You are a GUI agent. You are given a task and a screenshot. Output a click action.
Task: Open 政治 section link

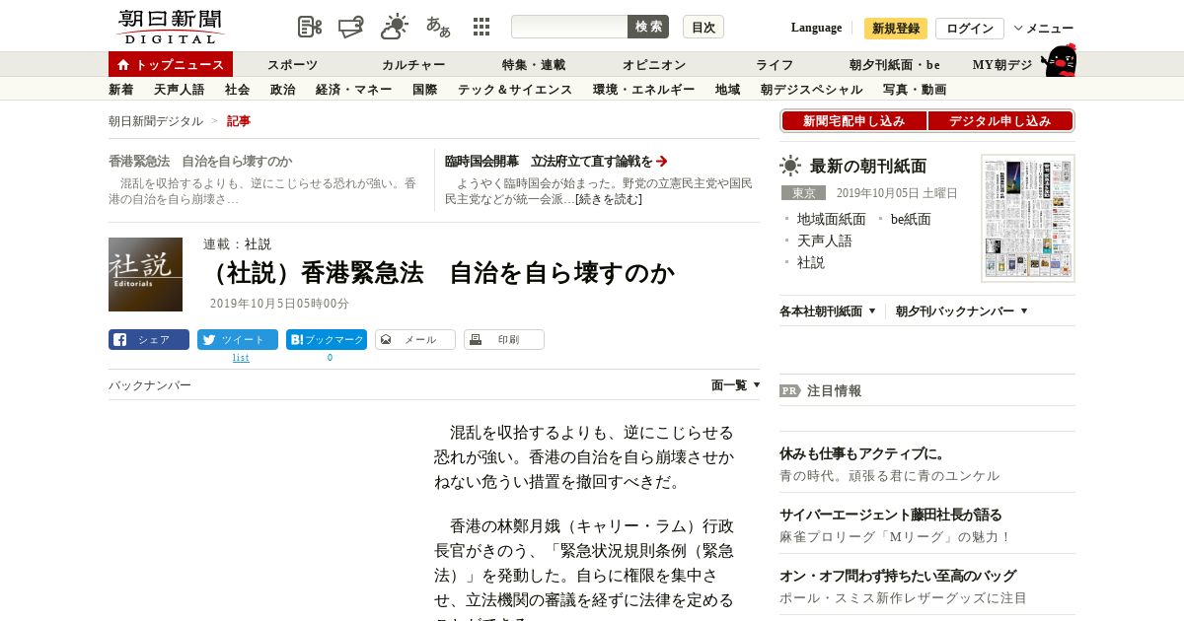point(283,90)
